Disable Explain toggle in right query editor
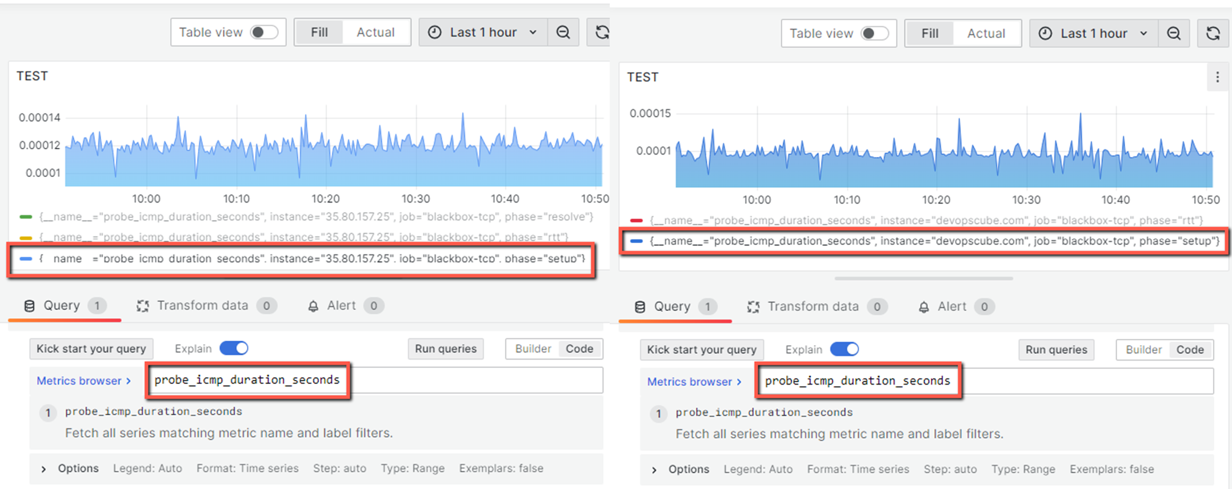The height and width of the screenshot is (489, 1232). click(845, 349)
